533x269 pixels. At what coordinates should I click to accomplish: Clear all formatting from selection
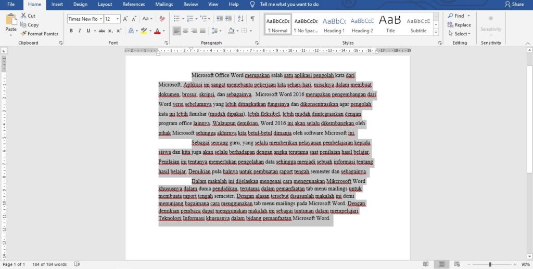(162, 19)
